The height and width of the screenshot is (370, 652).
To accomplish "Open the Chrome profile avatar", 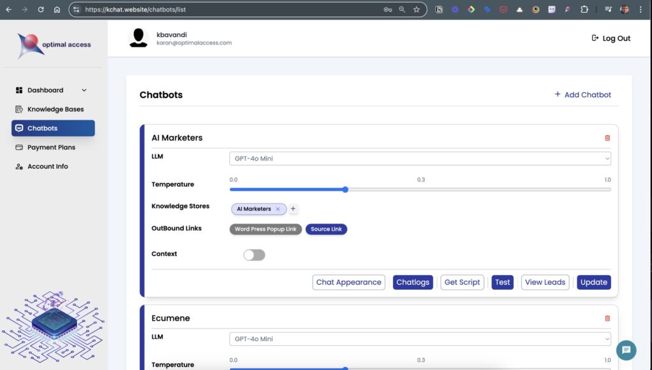I will point(625,9).
